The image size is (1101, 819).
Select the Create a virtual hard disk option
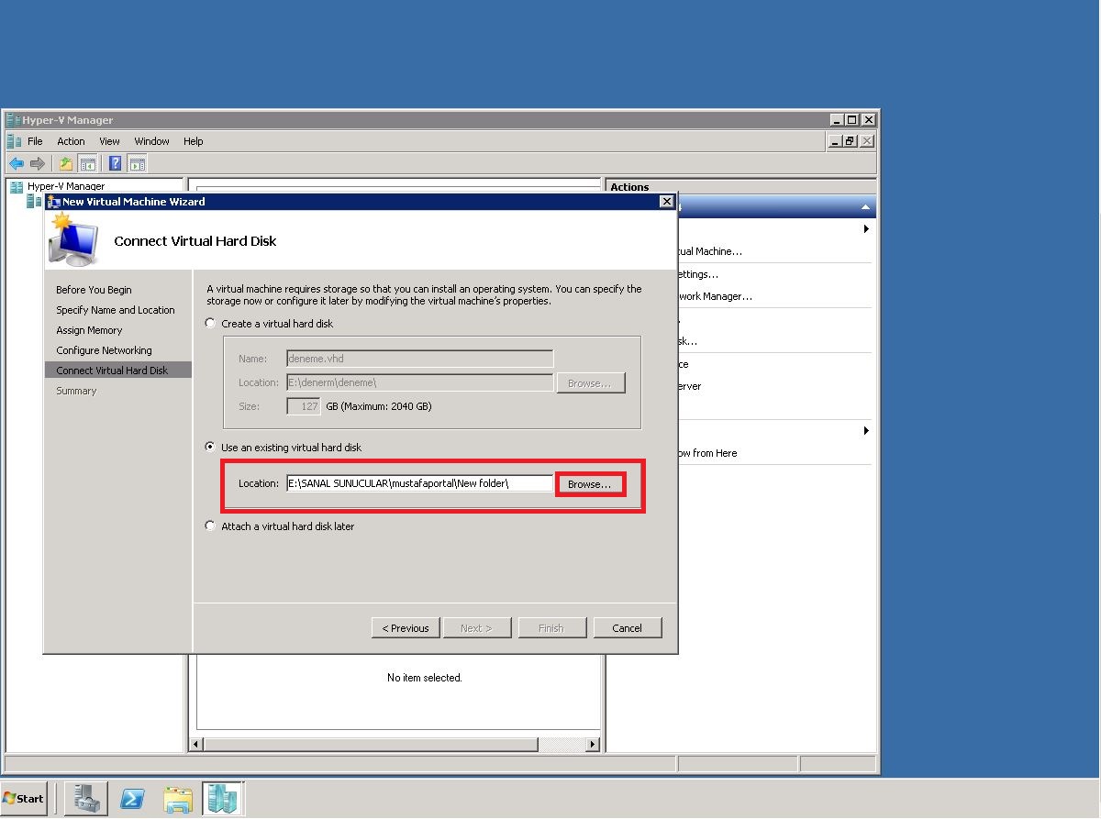point(210,323)
